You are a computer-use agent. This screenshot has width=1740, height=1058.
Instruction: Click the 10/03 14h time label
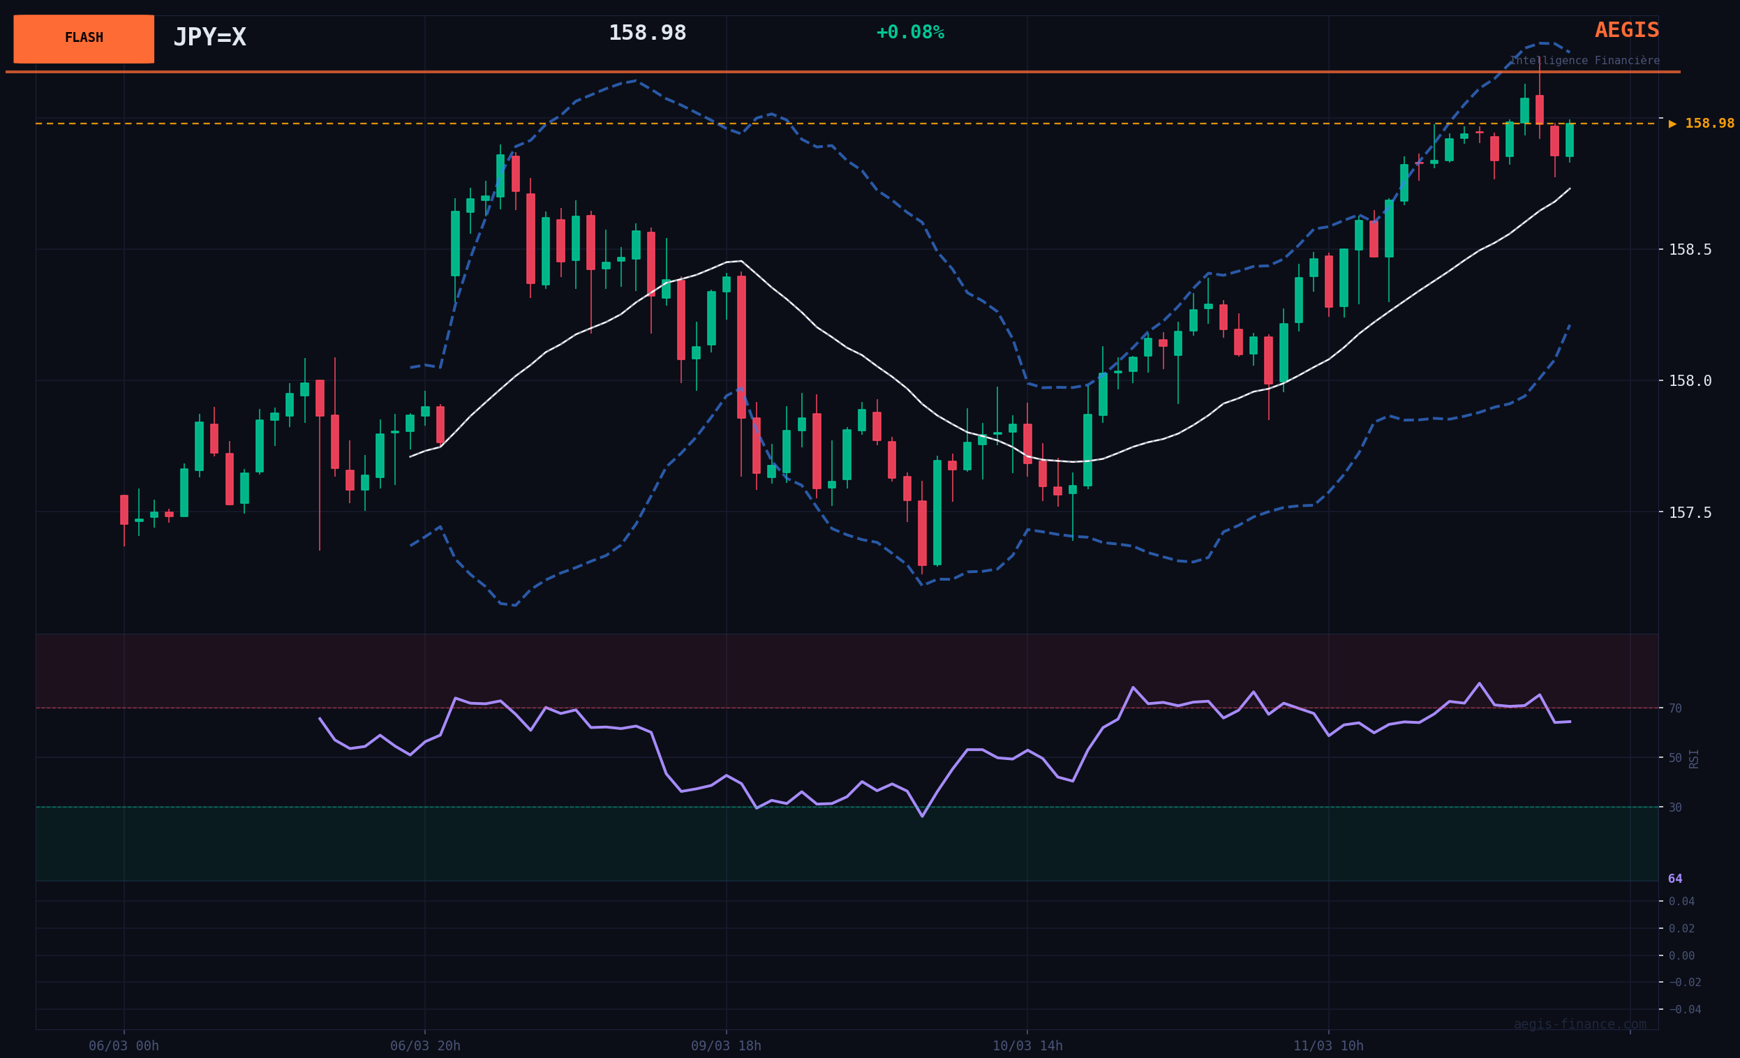click(x=1027, y=1046)
